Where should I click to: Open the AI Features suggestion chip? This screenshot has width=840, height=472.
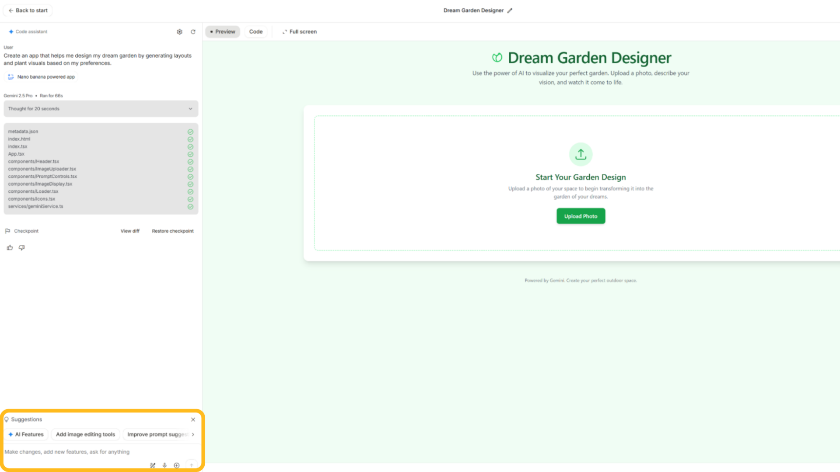pos(26,434)
